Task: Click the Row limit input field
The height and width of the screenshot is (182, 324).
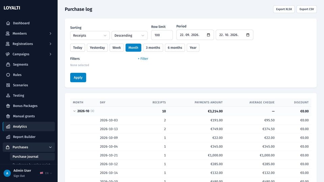Action: point(162,35)
